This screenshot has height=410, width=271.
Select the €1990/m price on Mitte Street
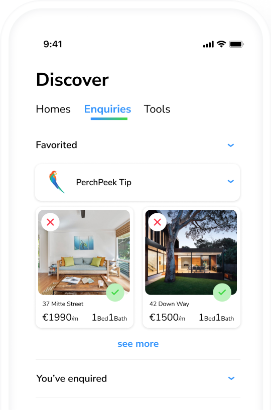tap(60, 318)
